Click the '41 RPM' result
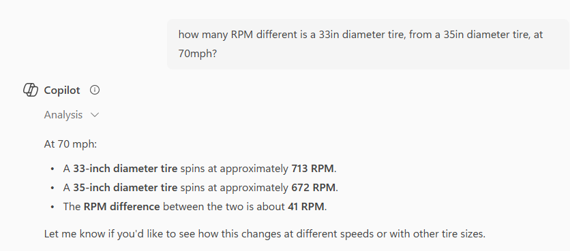The width and height of the screenshot is (570, 251). [305, 206]
